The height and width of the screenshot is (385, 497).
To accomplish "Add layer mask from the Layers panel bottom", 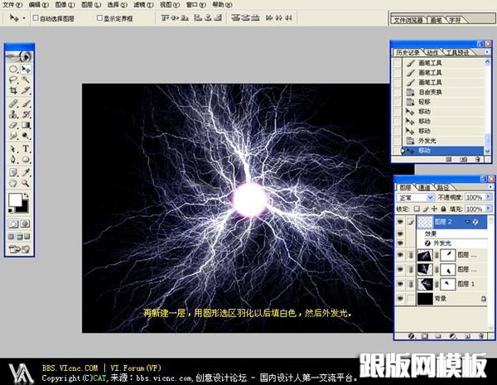I will (425, 335).
